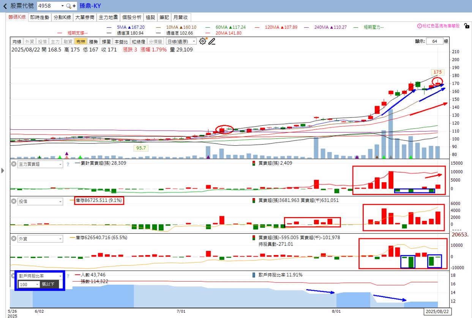Toggle the 布林 Bollinger band overlay
The image size is (472, 318).
pyautogui.click(x=81, y=42)
